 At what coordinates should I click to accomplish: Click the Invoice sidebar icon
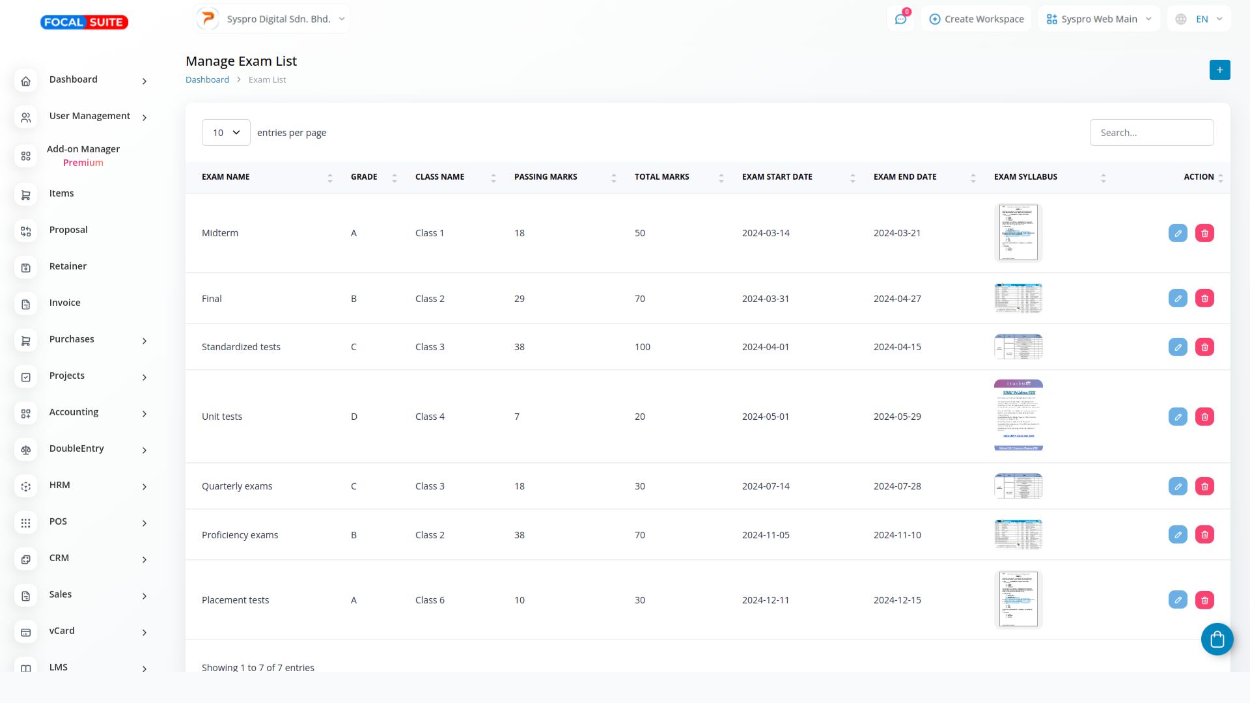pos(26,304)
